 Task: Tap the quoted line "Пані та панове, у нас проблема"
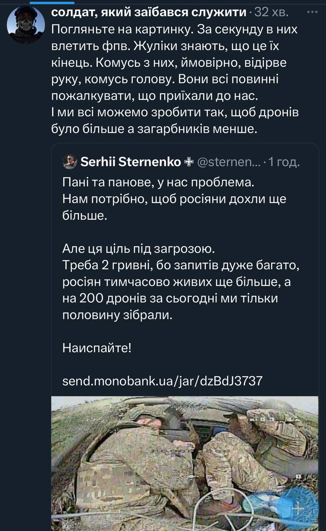(x=157, y=182)
